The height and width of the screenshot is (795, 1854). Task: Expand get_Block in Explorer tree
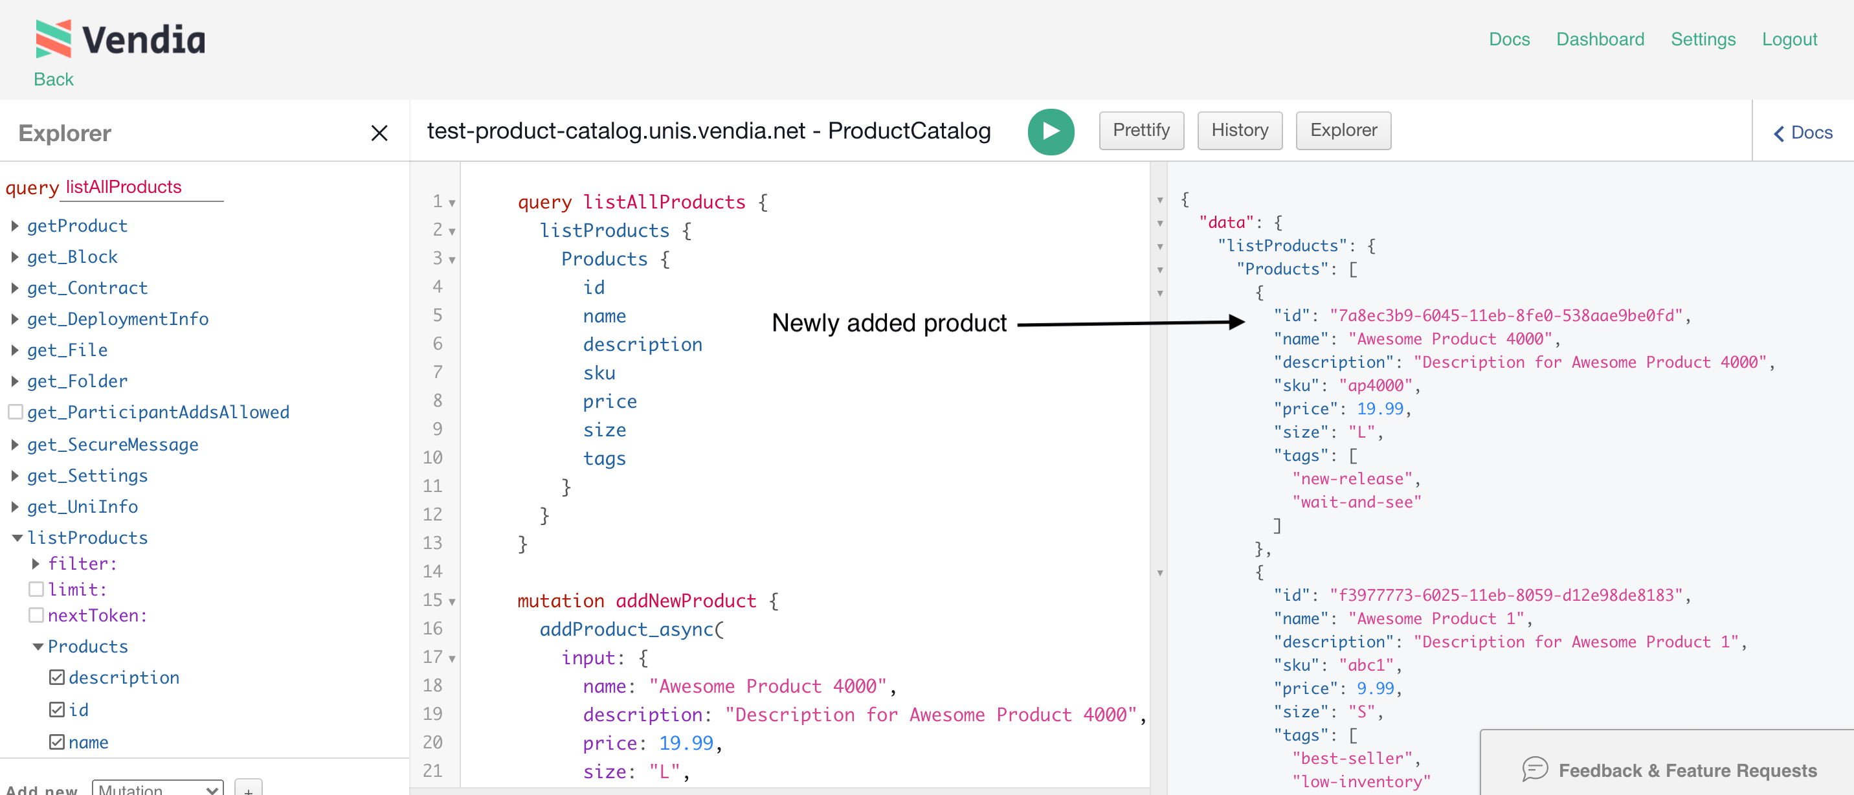(x=14, y=257)
